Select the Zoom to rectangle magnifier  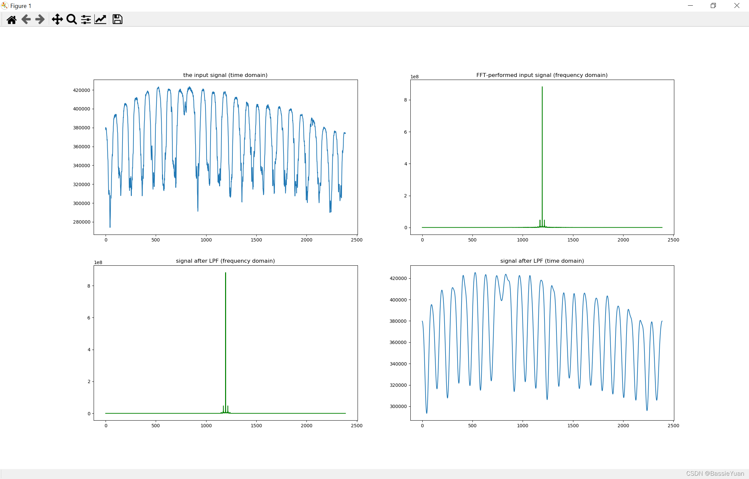coord(71,20)
